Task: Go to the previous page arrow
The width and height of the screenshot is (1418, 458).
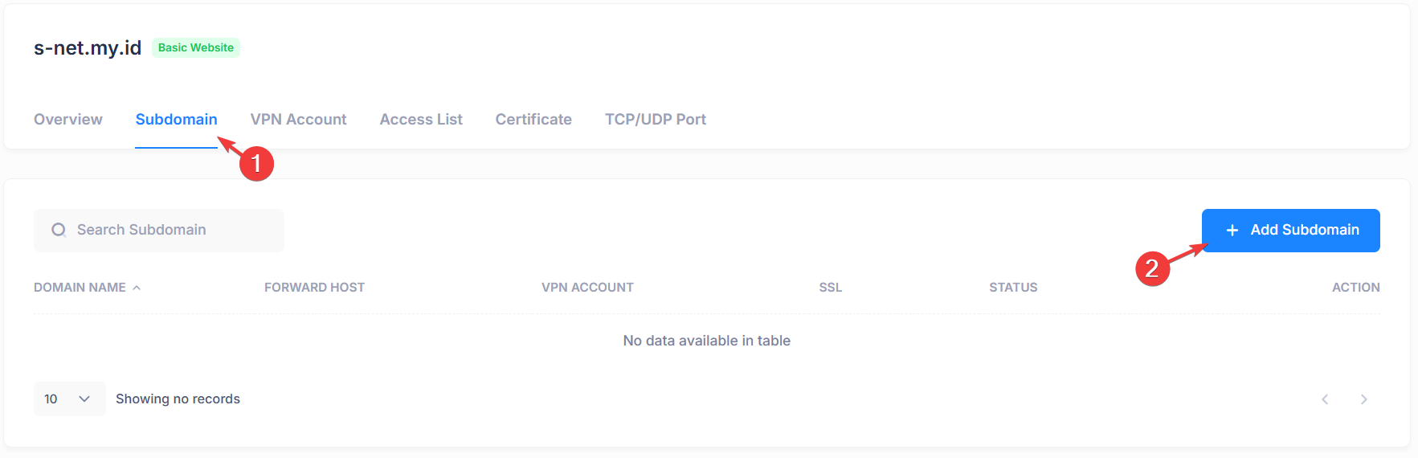Action: pos(1325,399)
